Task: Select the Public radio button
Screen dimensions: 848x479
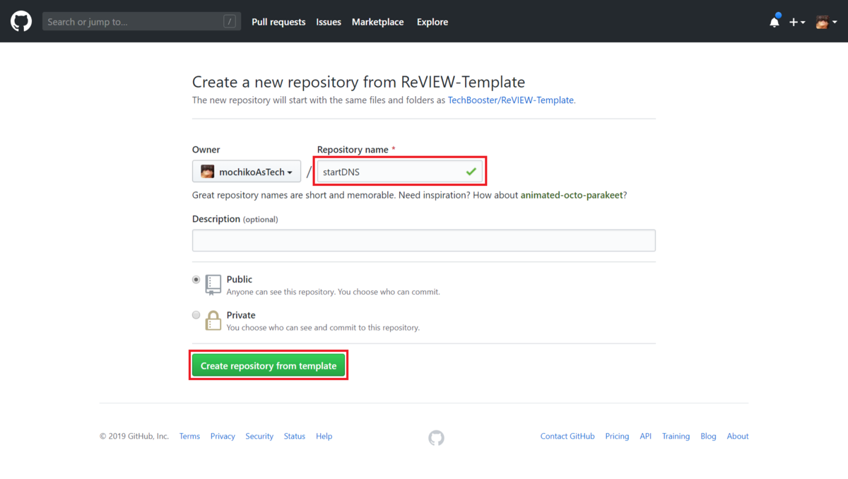Action: coord(196,280)
